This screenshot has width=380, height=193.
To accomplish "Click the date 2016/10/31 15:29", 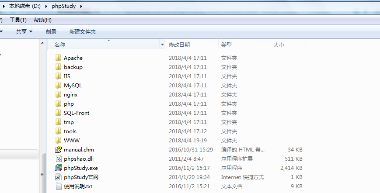I will tap(191, 150).
